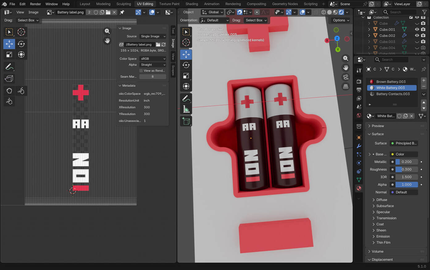Screen dimensions: 430x270
Task: Switch to the Texture Paint workspace tab
Action: click(169, 4)
